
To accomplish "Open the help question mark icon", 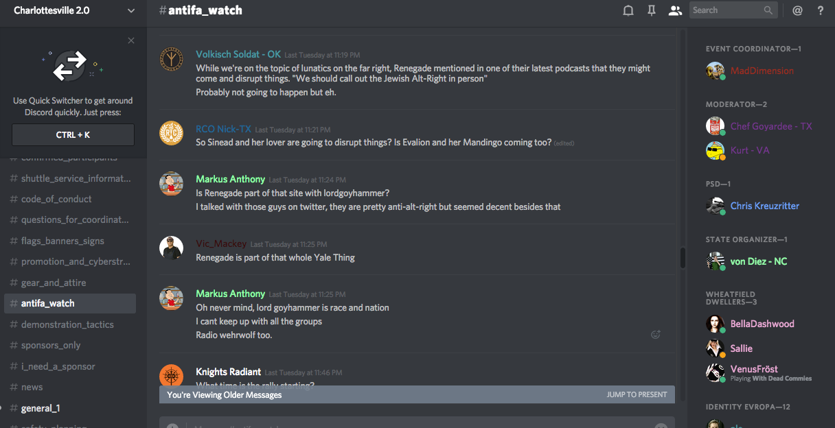I will (x=821, y=10).
